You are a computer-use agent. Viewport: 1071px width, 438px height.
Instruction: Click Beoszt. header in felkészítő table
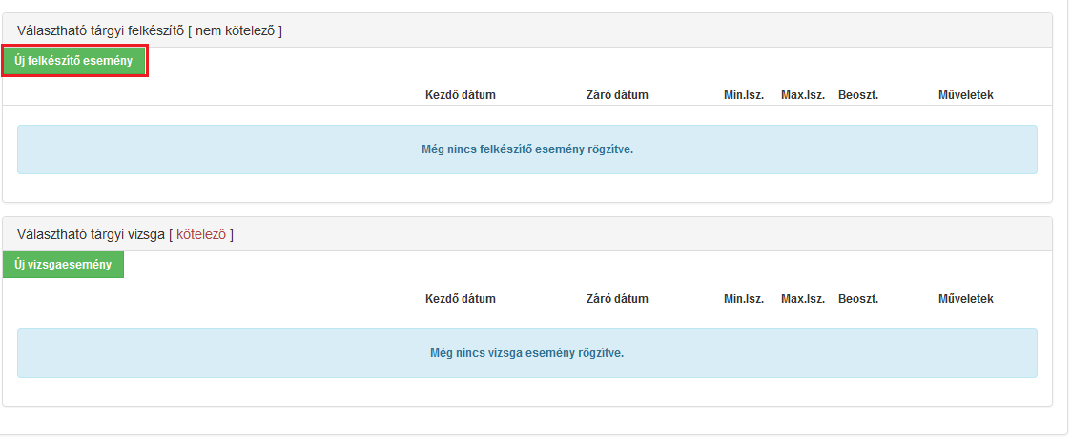tap(858, 95)
